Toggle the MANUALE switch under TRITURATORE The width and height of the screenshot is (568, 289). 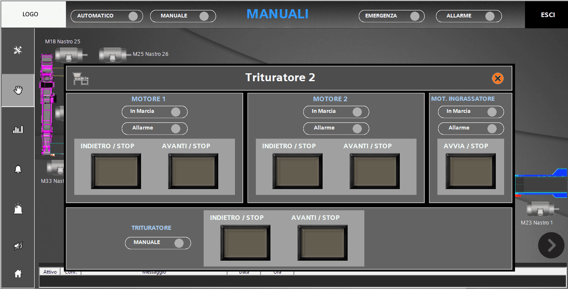pyautogui.click(x=158, y=243)
